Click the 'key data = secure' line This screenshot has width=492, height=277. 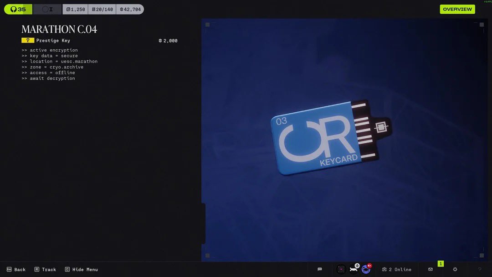pyautogui.click(x=50, y=56)
